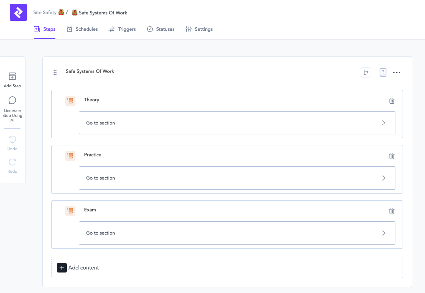
Task: Expand Exam's Go to section chevron
Action: click(x=383, y=233)
